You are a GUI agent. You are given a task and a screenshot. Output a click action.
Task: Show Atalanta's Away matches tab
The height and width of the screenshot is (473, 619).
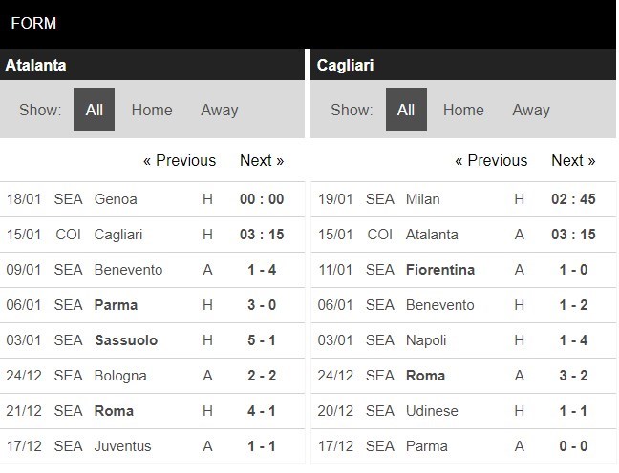tap(219, 110)
